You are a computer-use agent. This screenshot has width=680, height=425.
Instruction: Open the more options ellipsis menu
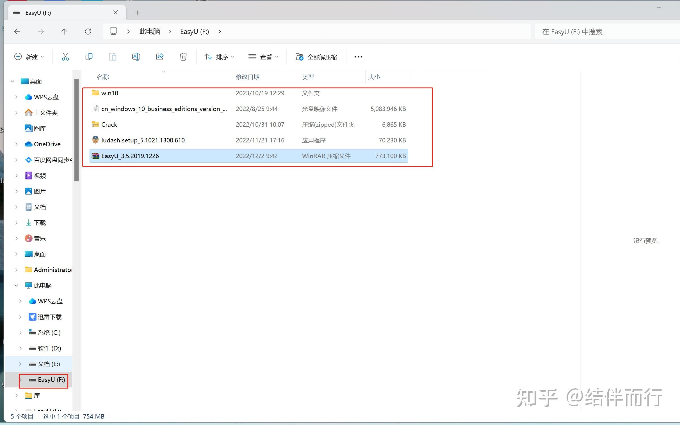coord(358,57)
